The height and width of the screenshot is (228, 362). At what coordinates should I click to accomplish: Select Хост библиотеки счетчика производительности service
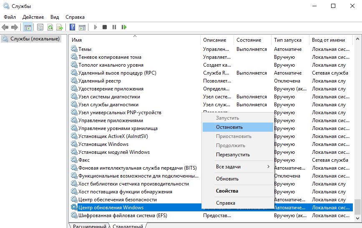coord(134,184)
